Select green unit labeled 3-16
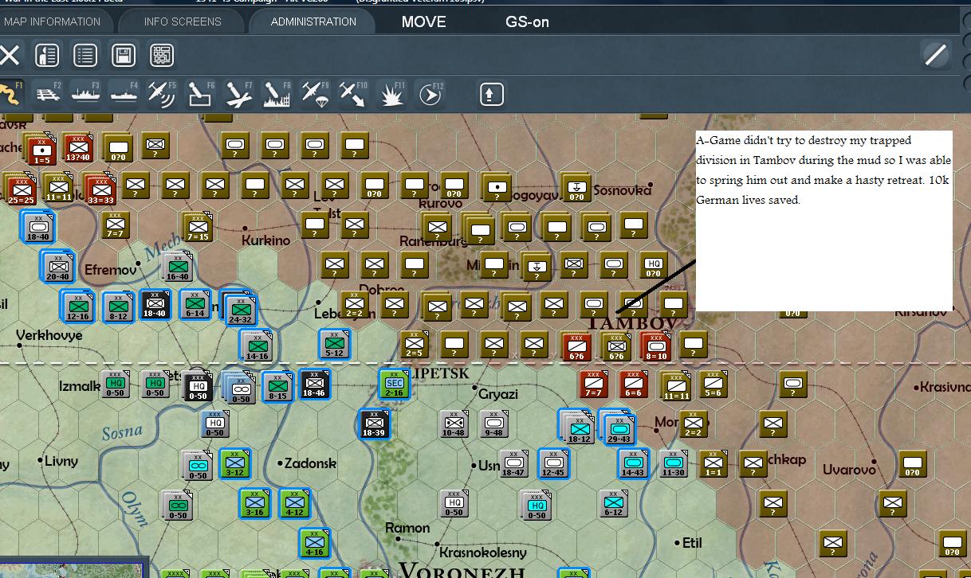 coord(255,502)
